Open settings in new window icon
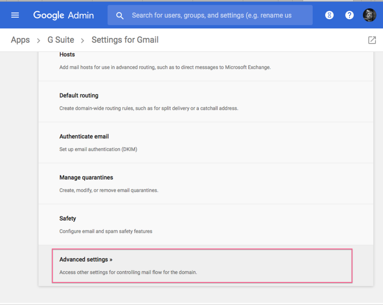 click(372, 40)
